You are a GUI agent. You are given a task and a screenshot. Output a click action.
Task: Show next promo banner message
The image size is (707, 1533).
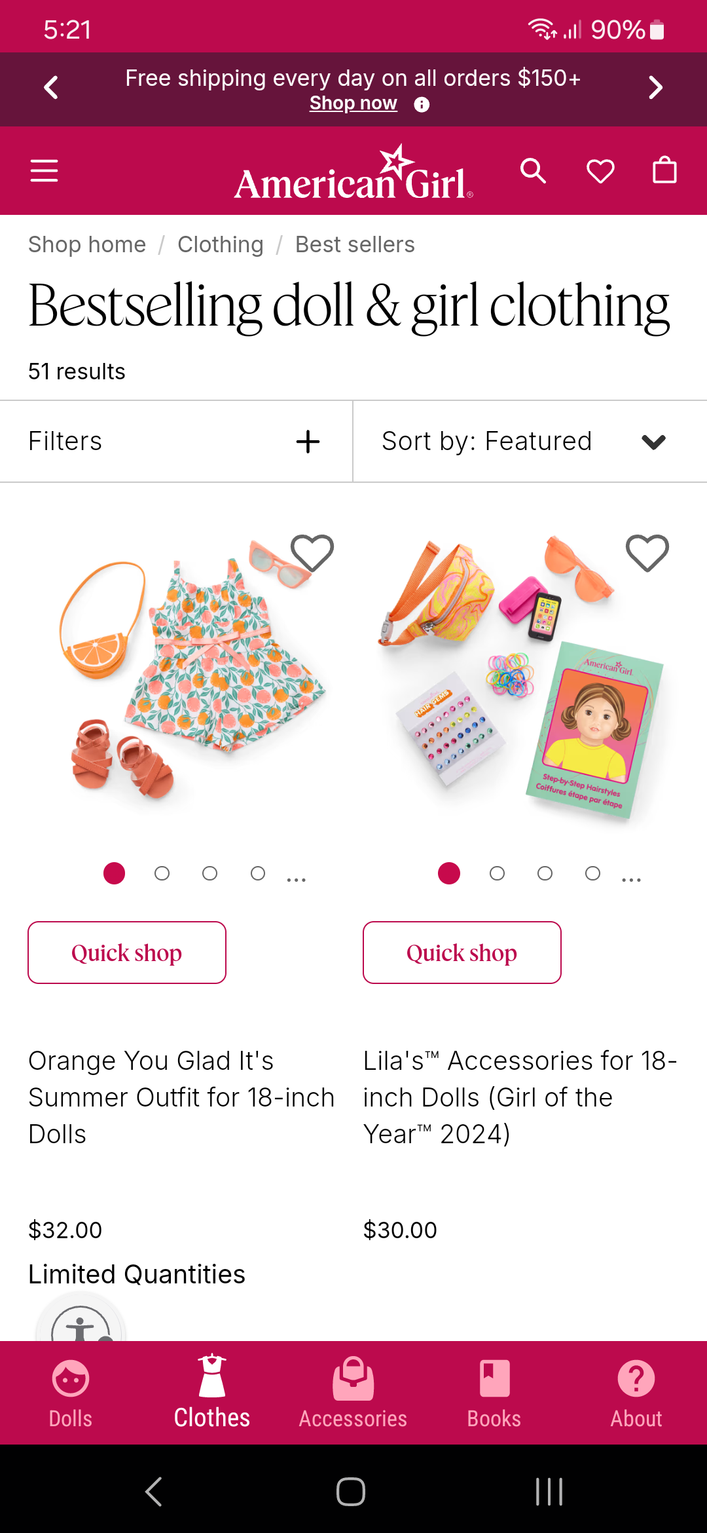pyautogui.click(x=655, y=88)
